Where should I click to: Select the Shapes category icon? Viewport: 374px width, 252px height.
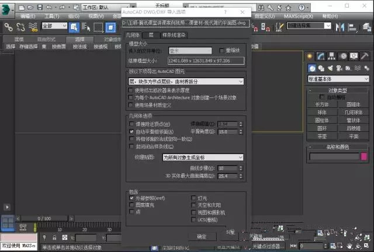321,69
